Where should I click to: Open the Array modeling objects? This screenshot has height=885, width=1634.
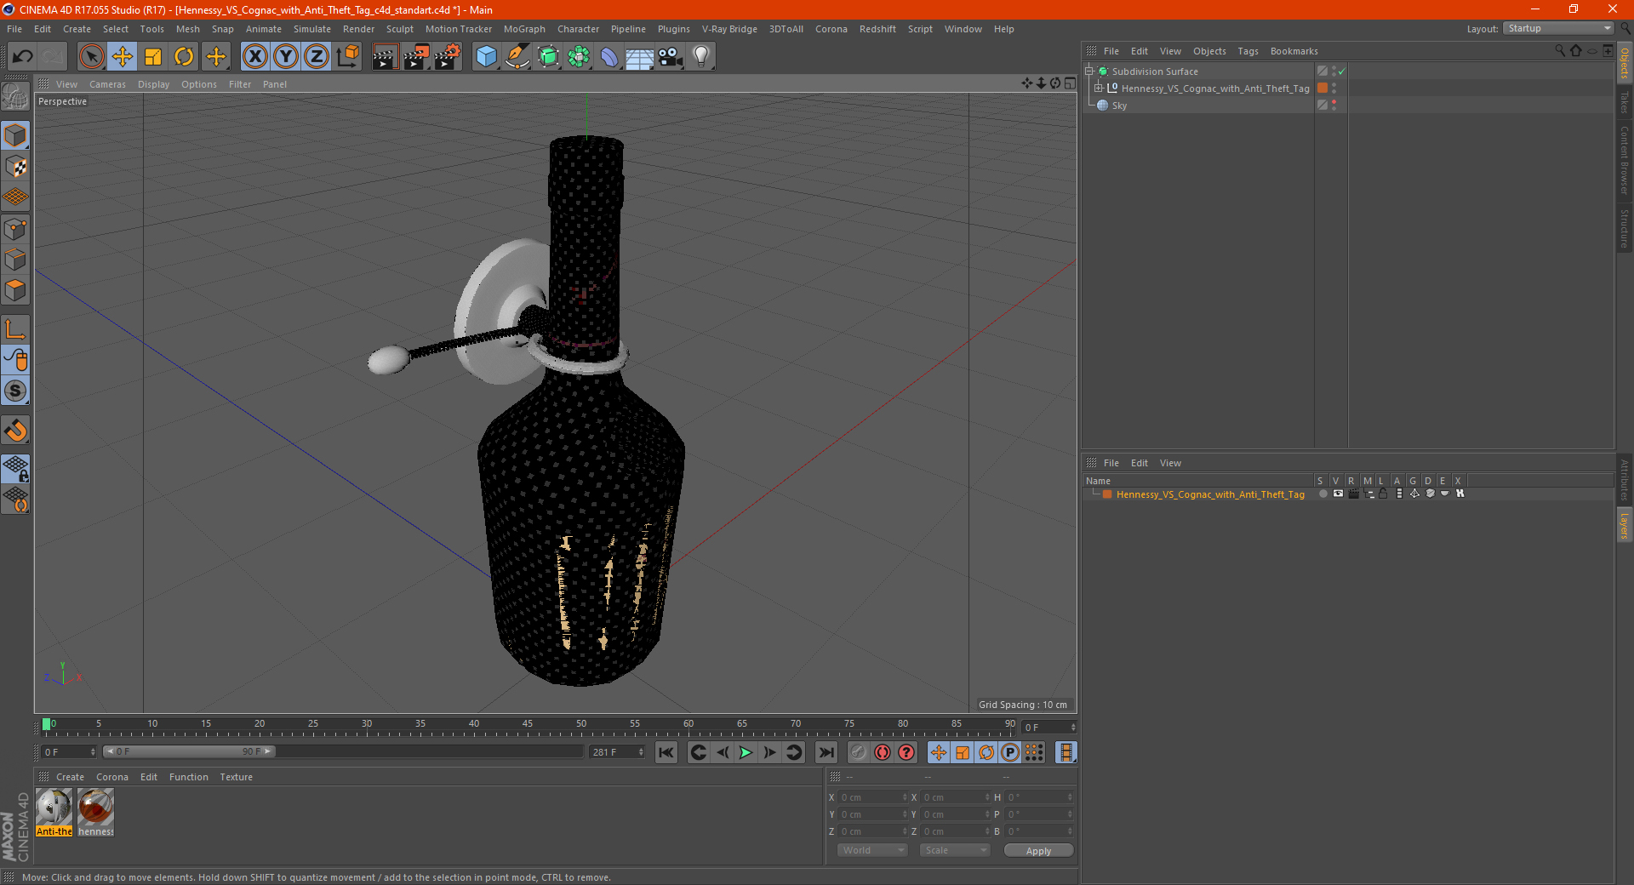tap(579, 57)
